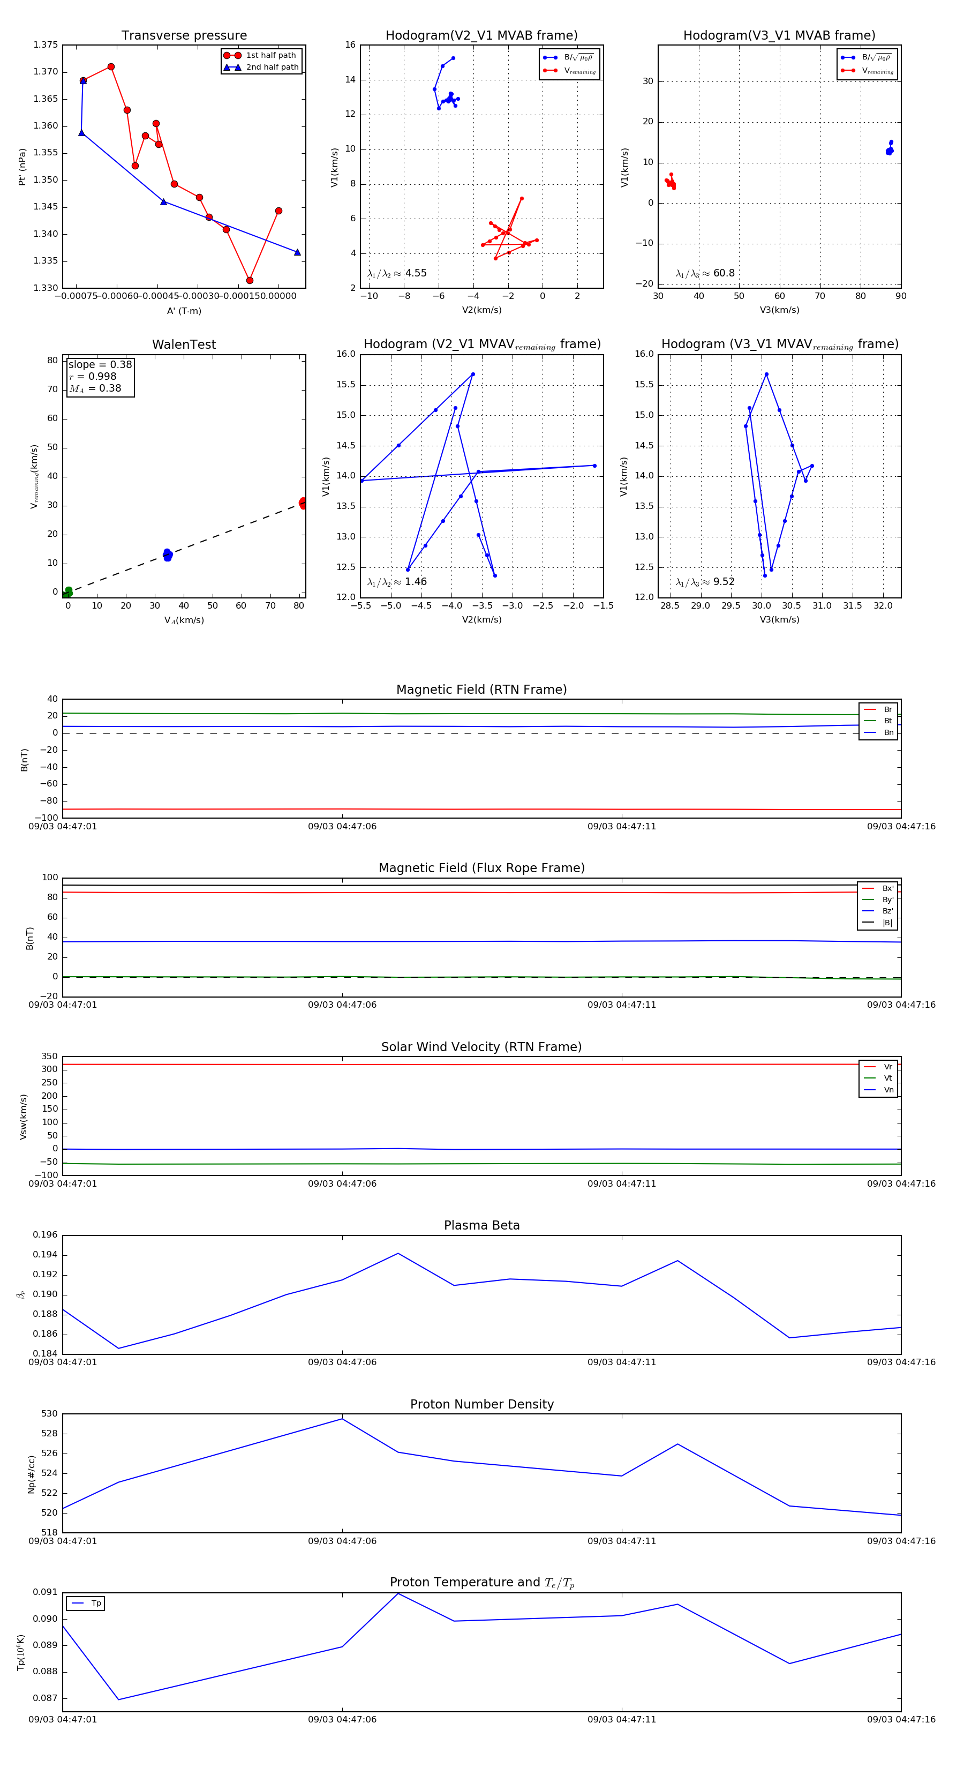Select the "|B|" legend entry
This screenshot has width=964, height=1768.
[878, 923]
